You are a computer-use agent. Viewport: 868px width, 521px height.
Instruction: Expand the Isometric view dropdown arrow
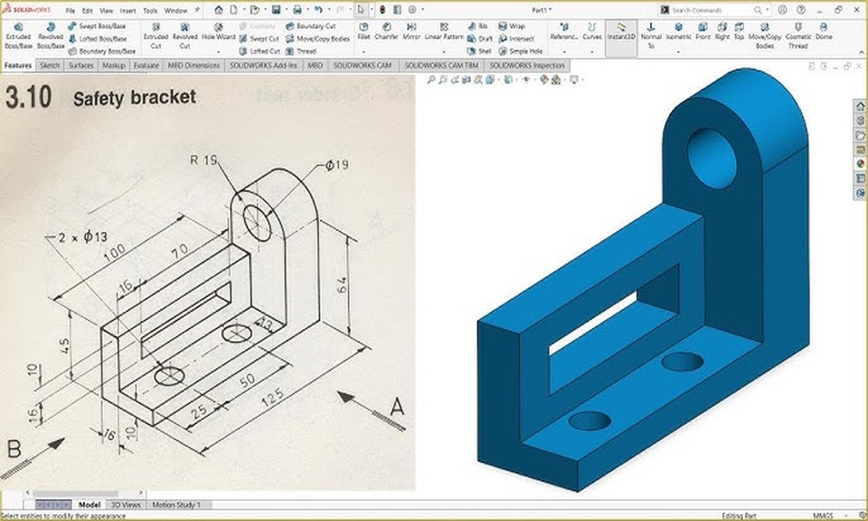[x=679, y=51]
